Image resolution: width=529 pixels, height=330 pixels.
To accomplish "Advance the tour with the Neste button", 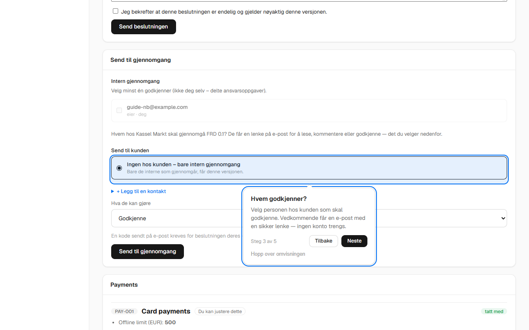I will [354, 241].
